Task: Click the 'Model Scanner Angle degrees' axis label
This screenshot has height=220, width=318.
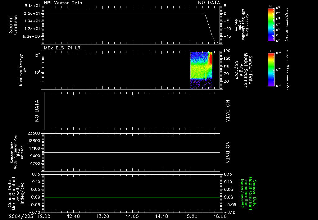Action: click(x=244, y=70)
